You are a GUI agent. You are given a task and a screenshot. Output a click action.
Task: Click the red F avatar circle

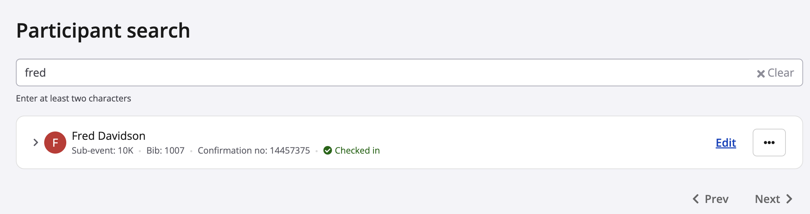point(55,143)
